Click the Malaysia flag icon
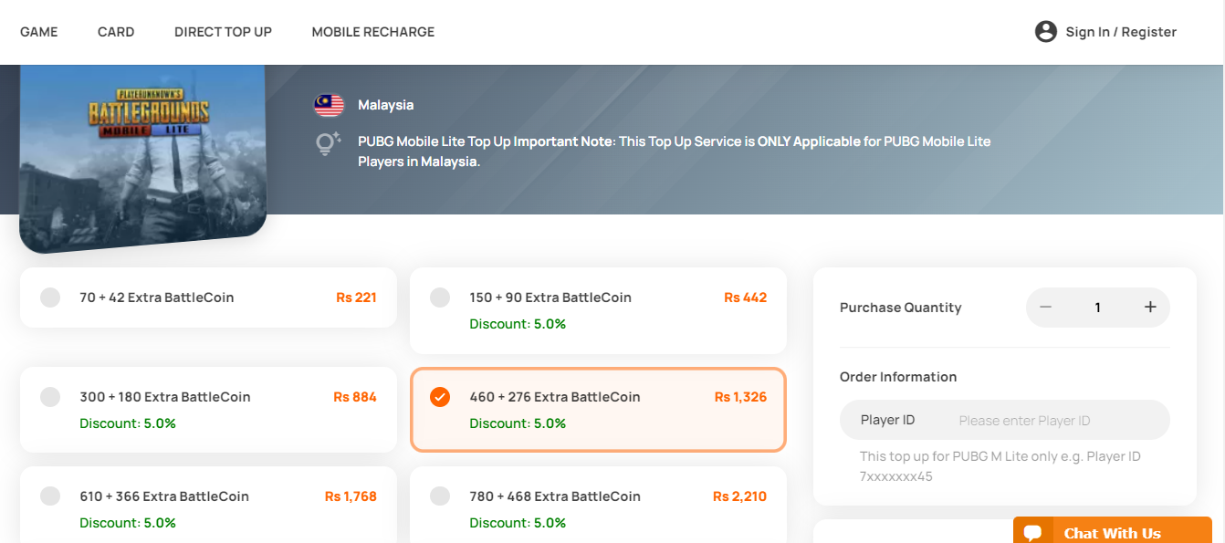 (x=329, y=105)
